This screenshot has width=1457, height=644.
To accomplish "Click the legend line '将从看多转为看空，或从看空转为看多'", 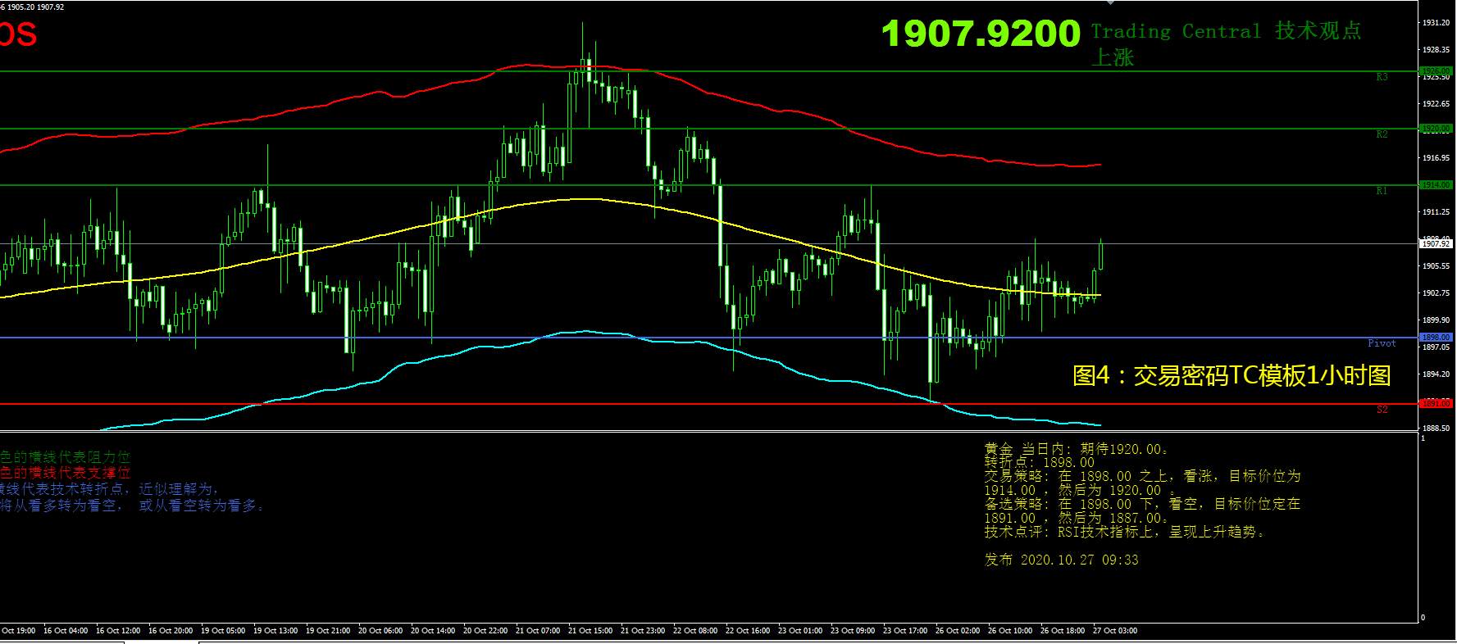I will pyautogui.click(x=133, y=506).
